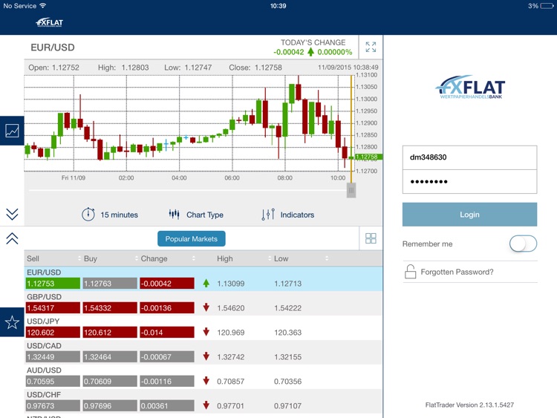Open the chart panel from left sidebar

point(12,131)
